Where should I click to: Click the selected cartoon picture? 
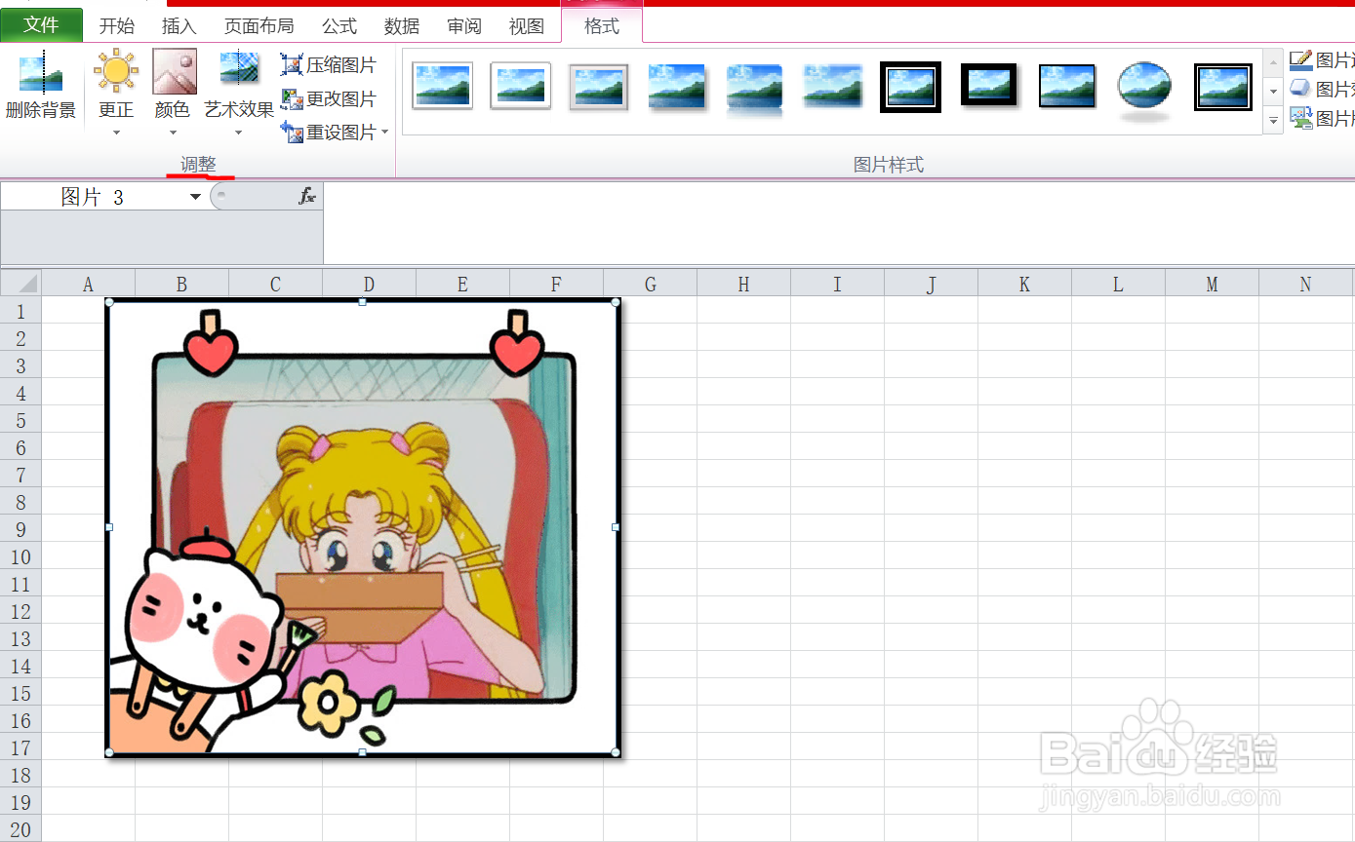pyautogui.click(x=362, y=527)
